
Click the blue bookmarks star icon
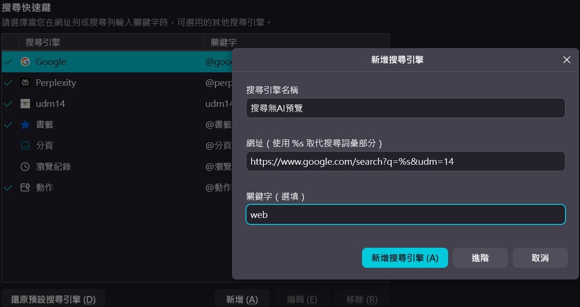pyautogui.click(x=25, y=125)
